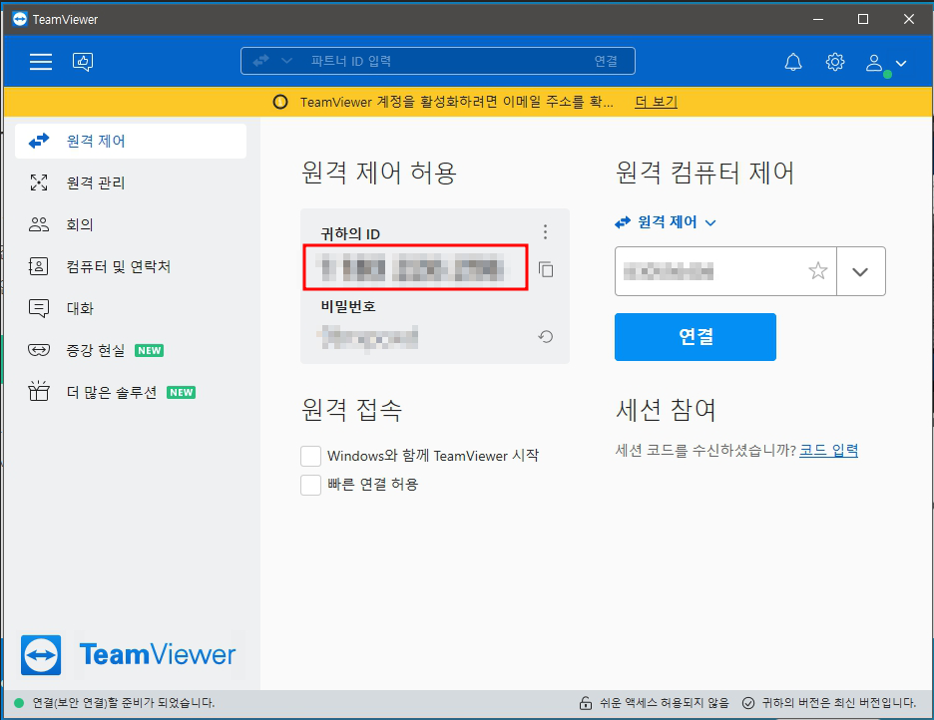Enable 빠른 연결 허용 checkbox
Image resolution: width=934 pixels, height=720 pixels.
tap(311, 485)
